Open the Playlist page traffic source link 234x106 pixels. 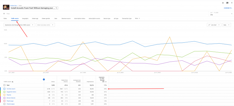click(x=10, y=101)
